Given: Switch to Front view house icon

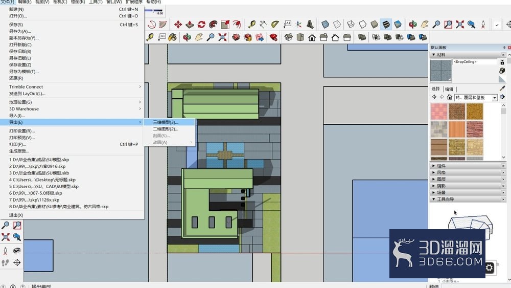Looking at the screenshot, I should (312, 37).
